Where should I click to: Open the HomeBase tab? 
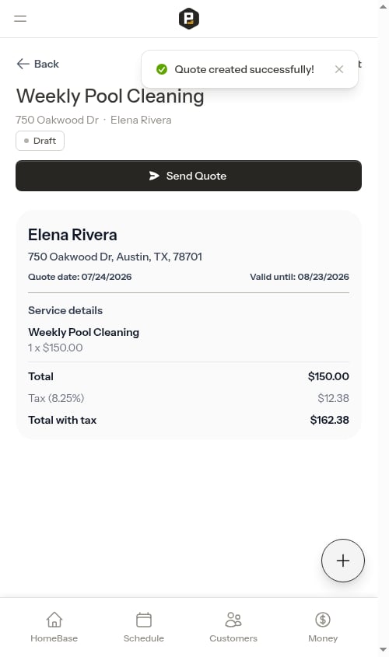tap(54, 627)
